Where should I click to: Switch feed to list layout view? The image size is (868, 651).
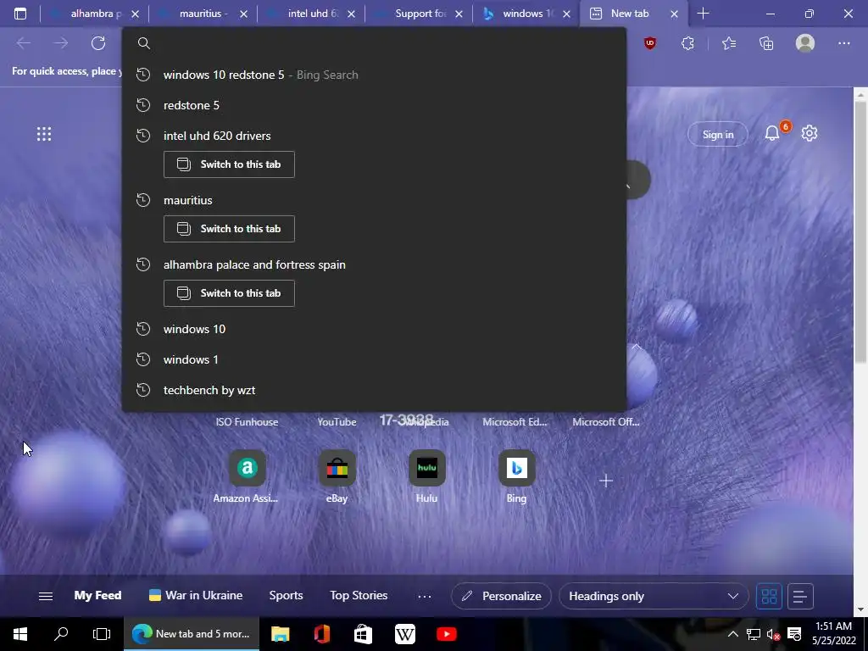pos(800,596)
